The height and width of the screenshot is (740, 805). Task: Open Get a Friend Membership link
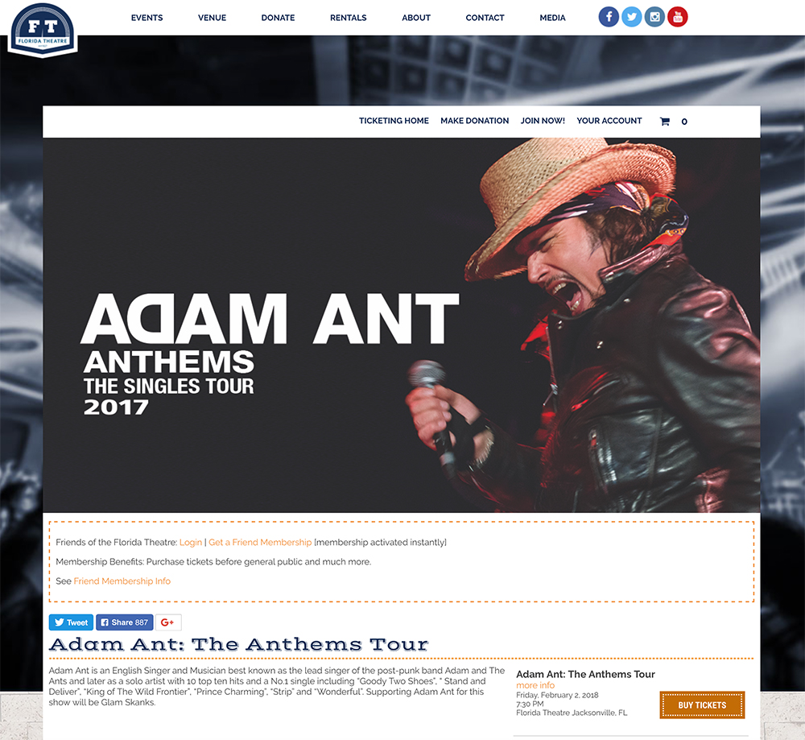(x=260, y=542)
